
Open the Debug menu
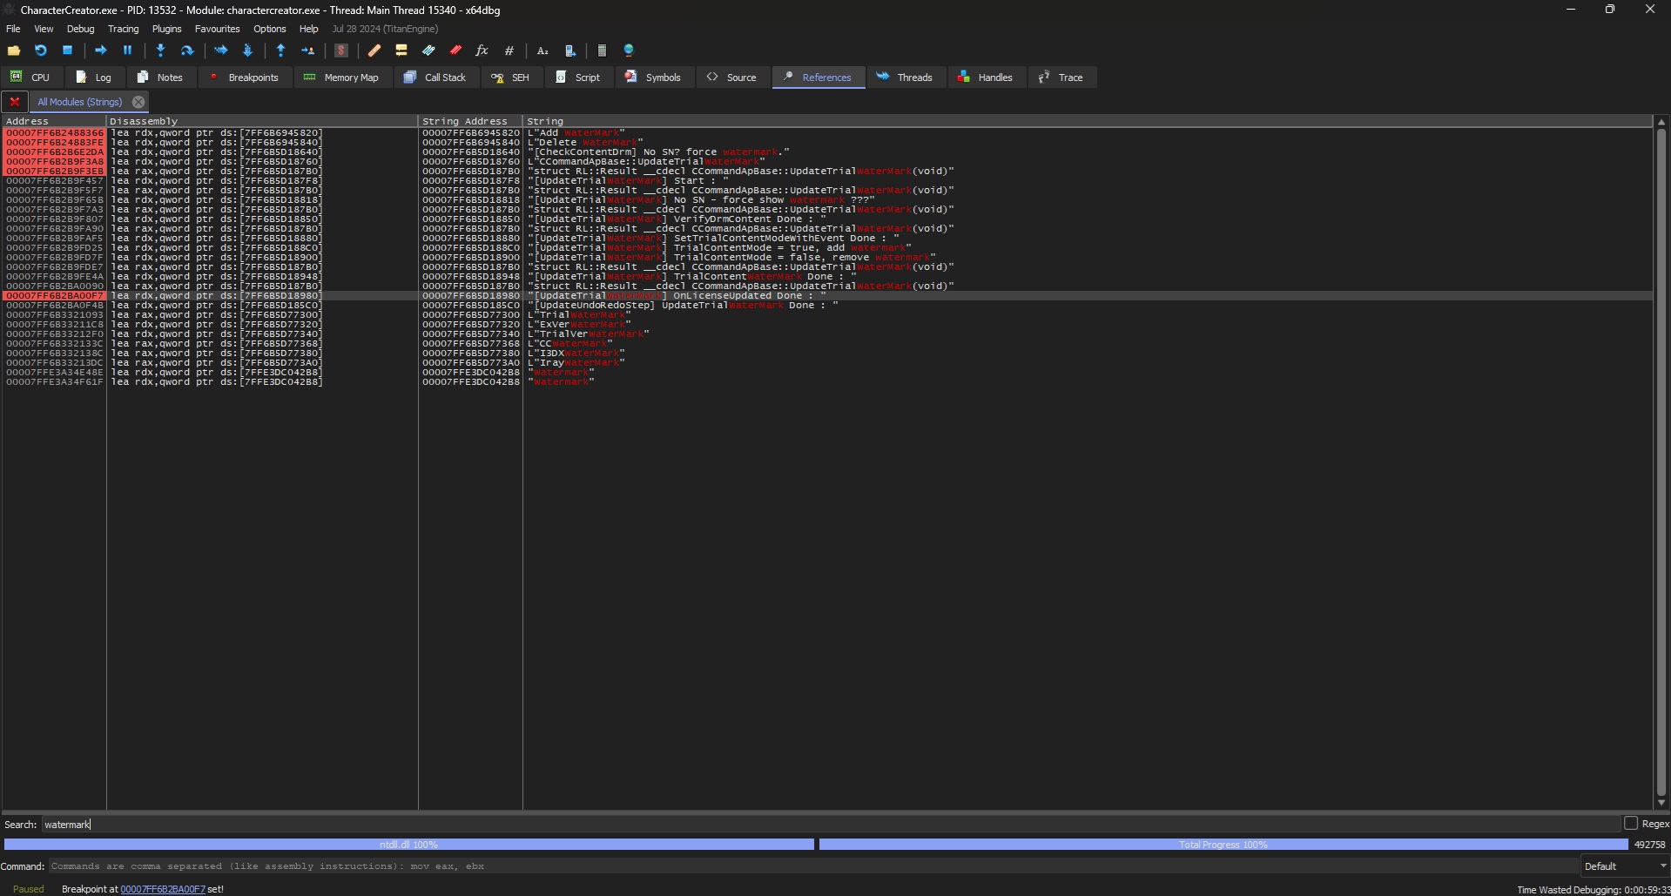80,29
